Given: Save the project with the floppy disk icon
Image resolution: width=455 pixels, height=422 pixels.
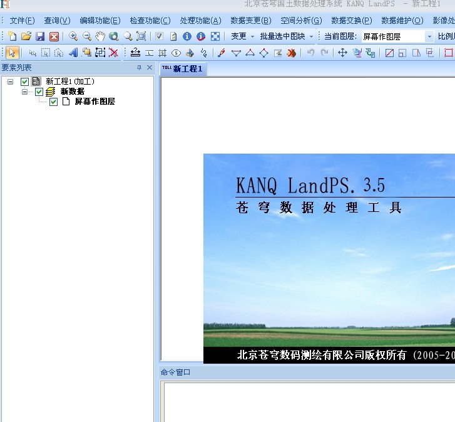Looking at the screenshot, I should pos(40,36).
